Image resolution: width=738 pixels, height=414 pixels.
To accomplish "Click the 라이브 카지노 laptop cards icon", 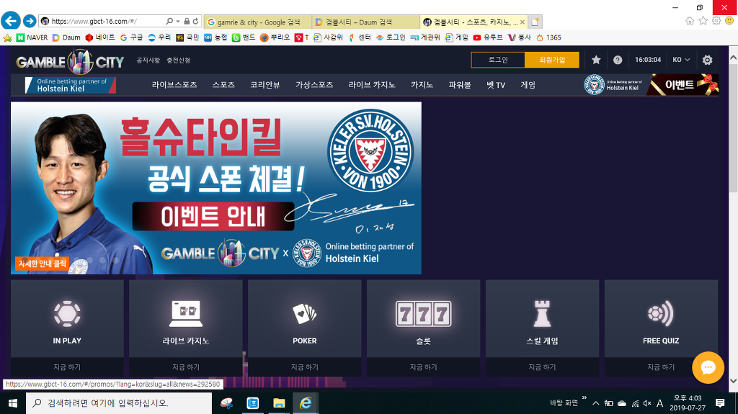I will click(x=186, y=313).
